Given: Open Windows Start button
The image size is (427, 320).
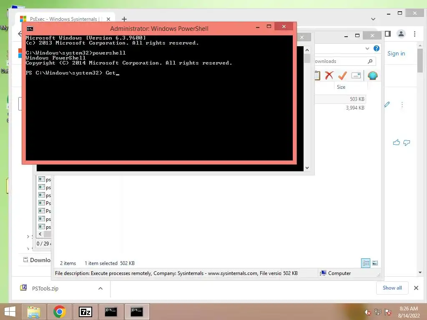Looking at the screenshot, I should (x=10, y=312).
